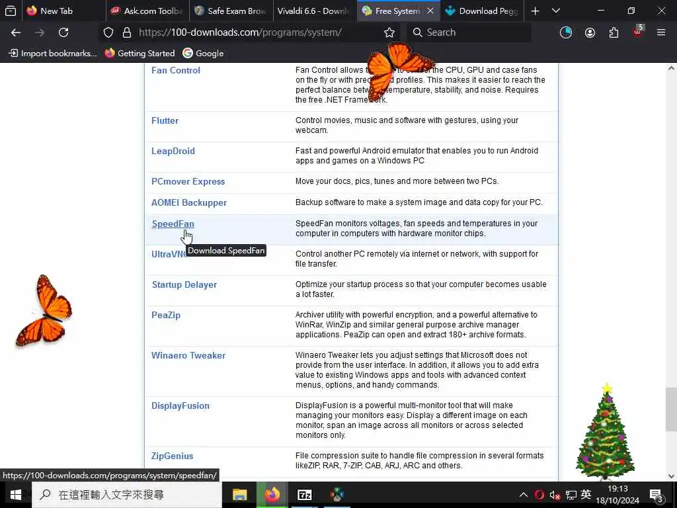Open the PCmover Express link
The height and width of the screenshot is (508, 677).
188,181
